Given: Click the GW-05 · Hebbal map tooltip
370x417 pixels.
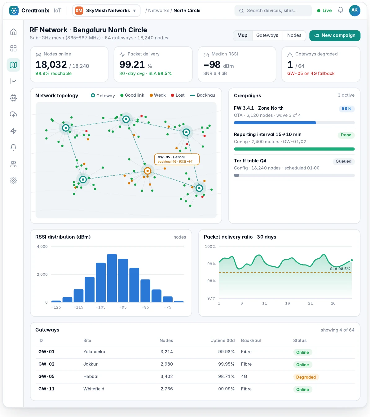Looking at the screenshot, I should (177, 159).
